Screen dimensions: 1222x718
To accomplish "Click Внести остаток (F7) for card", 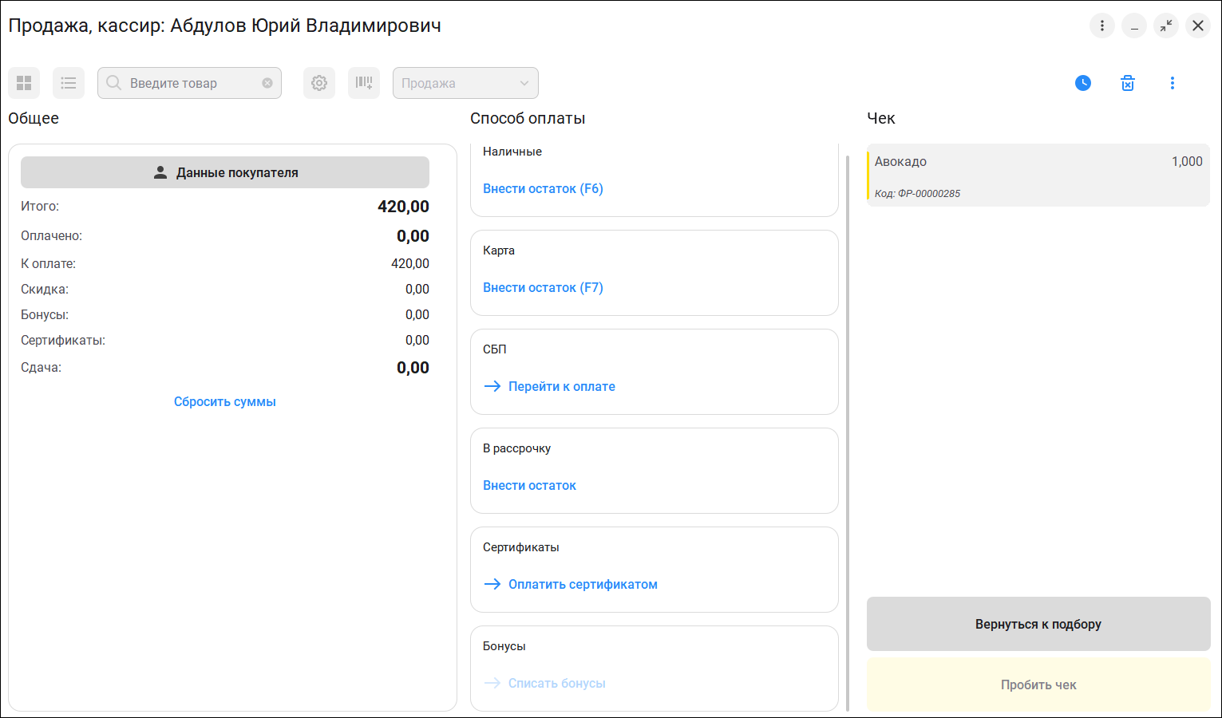I will tap(543, 288).
